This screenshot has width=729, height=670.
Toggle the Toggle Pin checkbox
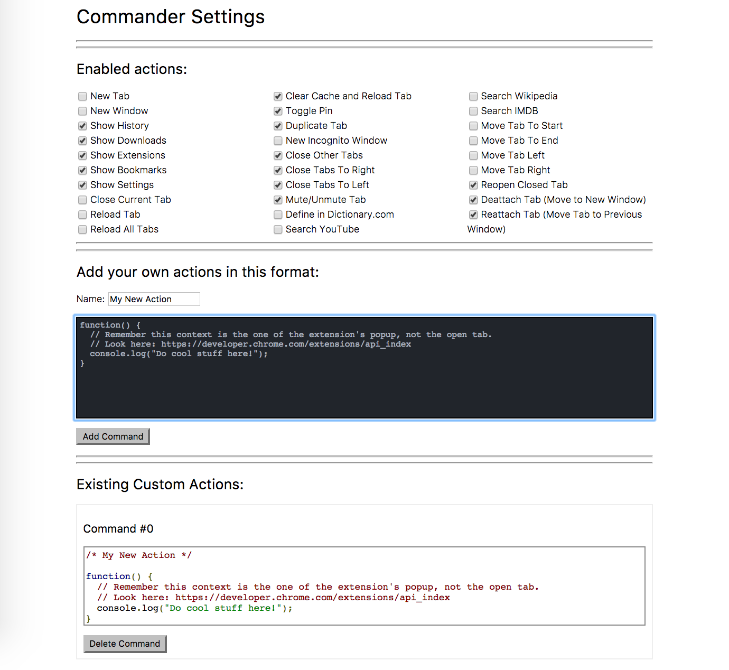pyautogui.click(x=278, y=111)
